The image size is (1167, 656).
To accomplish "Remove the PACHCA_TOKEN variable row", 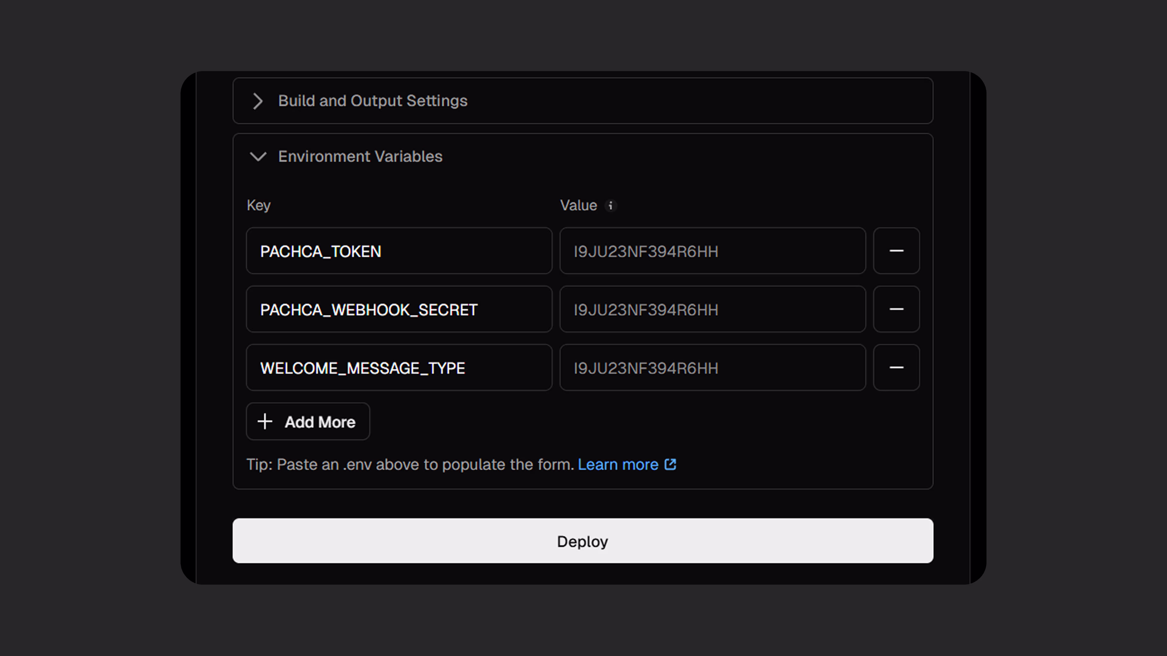I will tap(896, 251).
